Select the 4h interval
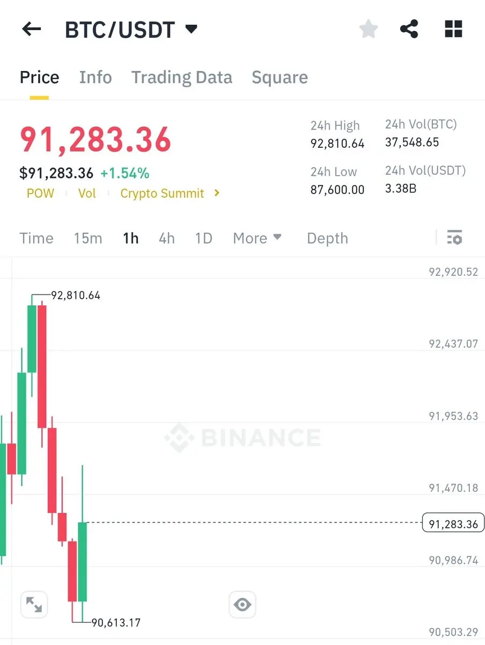The image size is (485, 645). (167, 238)
